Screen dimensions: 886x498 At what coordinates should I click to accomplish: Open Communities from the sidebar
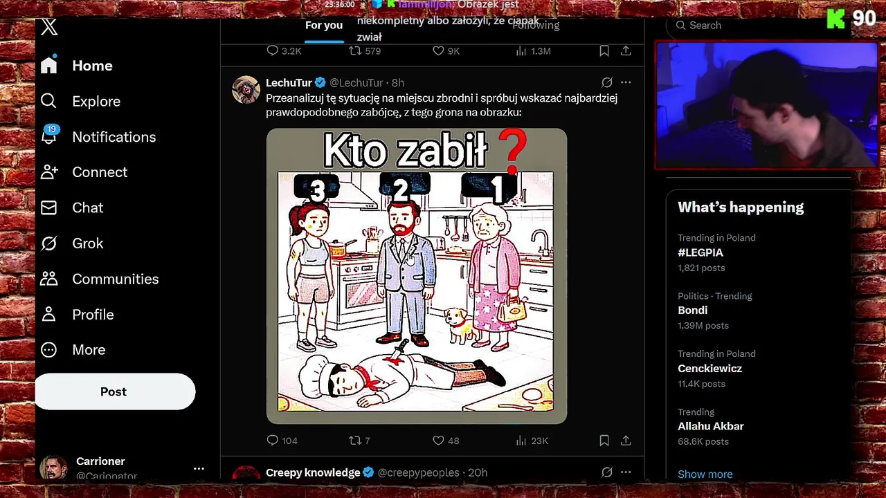tap(100, 279)
